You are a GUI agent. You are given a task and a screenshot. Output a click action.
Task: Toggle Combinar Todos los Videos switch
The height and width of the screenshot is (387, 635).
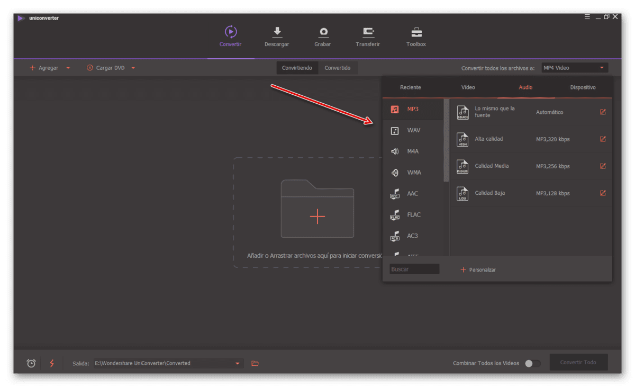point(532,363)
